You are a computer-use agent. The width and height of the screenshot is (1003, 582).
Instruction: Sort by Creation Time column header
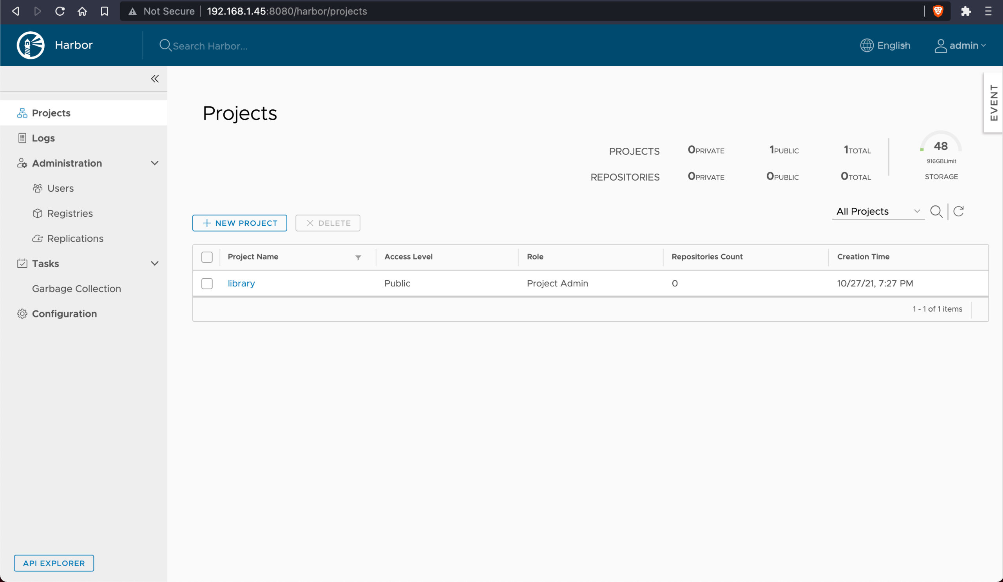coord(863,257)
